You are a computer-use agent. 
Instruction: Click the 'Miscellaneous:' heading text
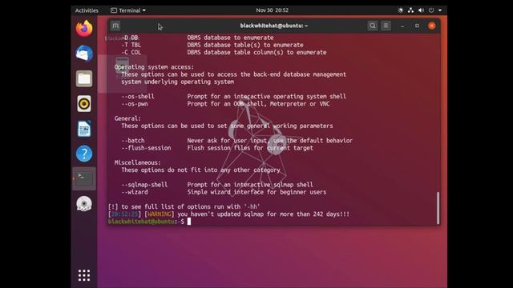(137, 162)
